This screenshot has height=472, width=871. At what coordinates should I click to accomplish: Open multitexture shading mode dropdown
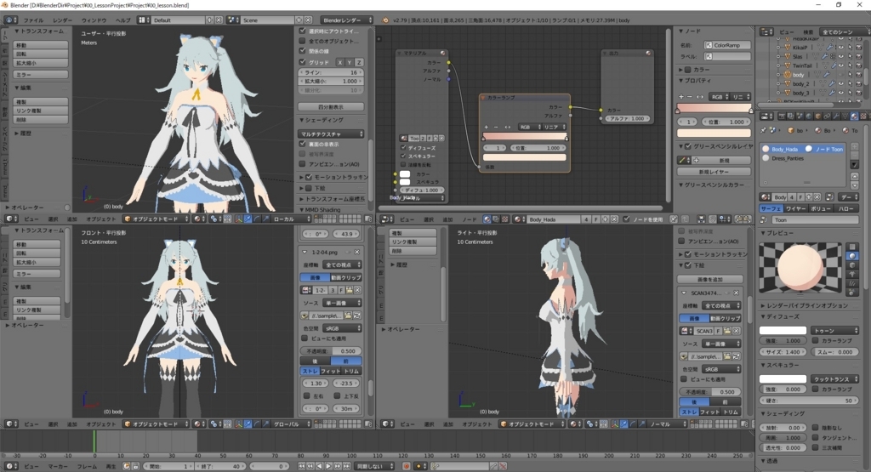pos(331,134)
